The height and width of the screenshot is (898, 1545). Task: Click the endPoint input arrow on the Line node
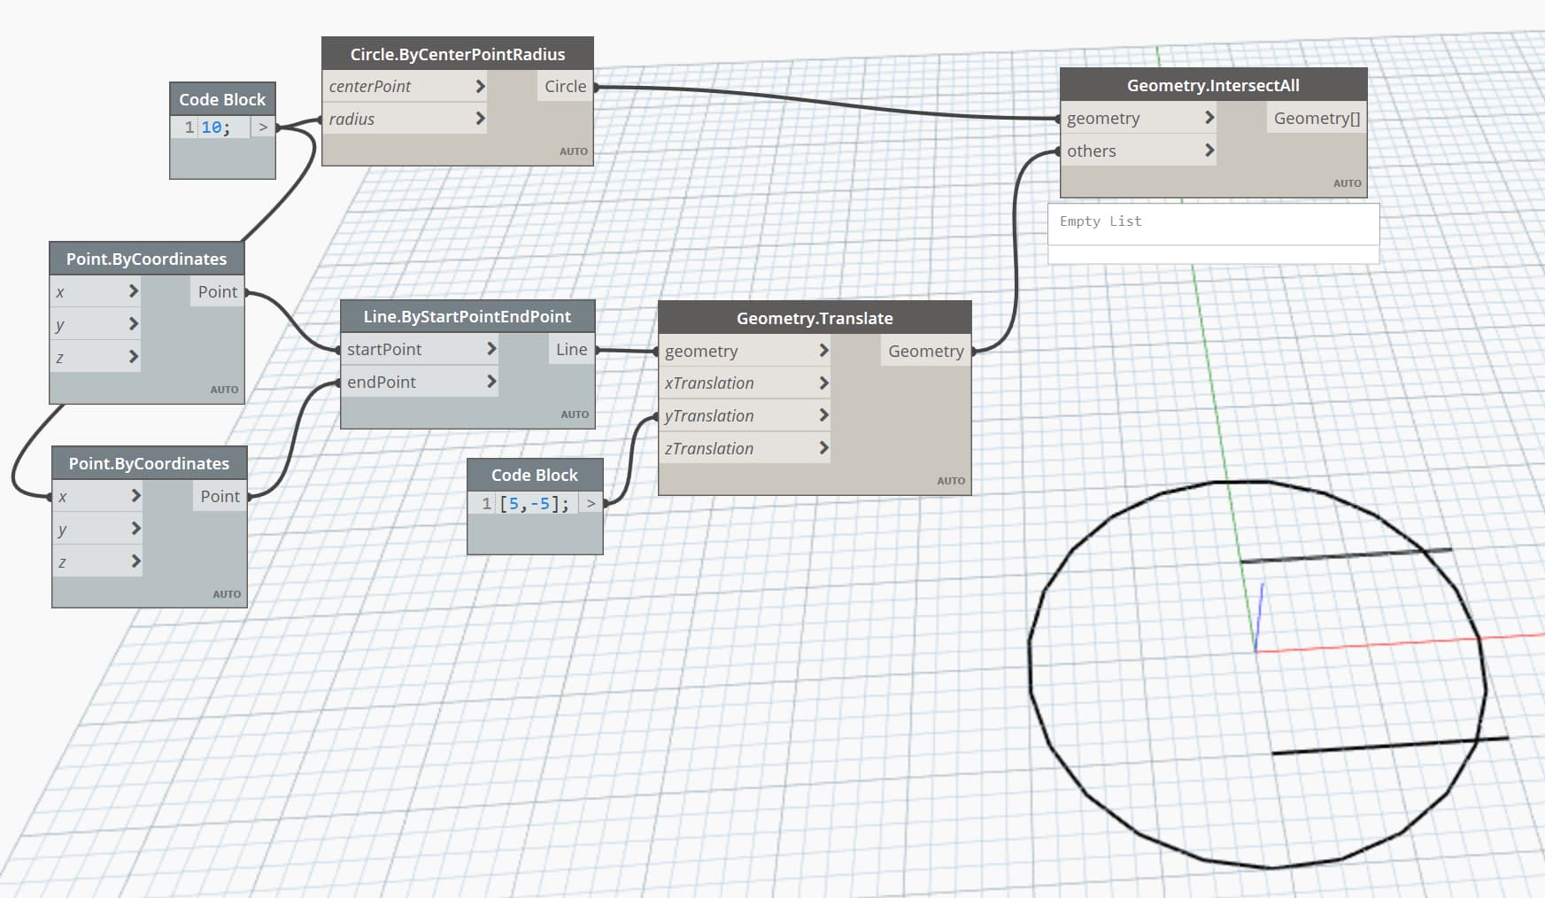coord(492,382)
